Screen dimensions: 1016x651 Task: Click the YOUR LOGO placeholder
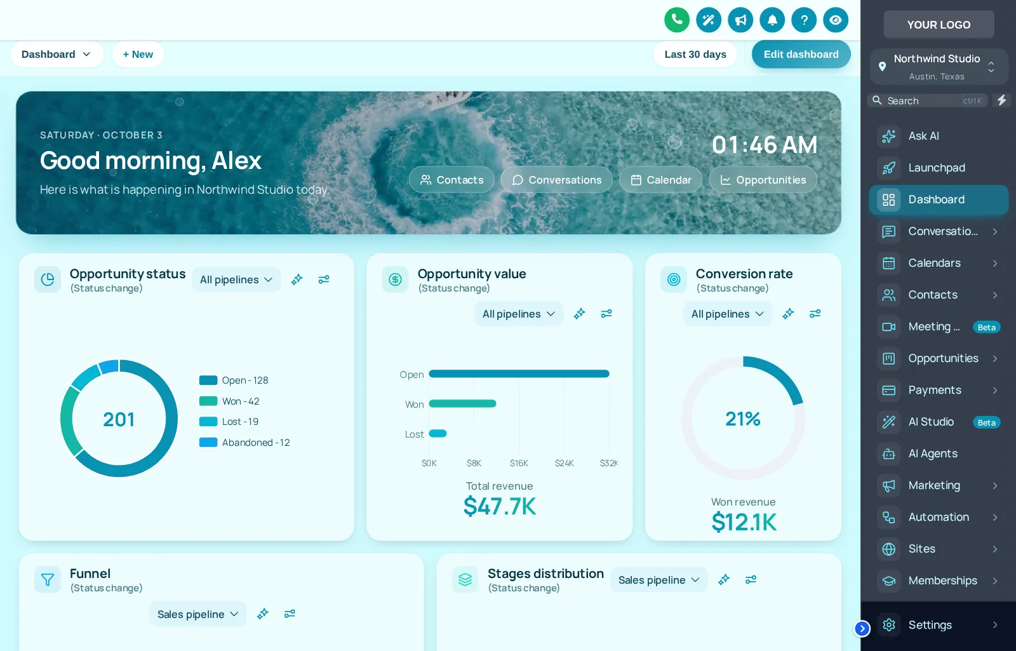pyautogui.click(x=939, y=25)
